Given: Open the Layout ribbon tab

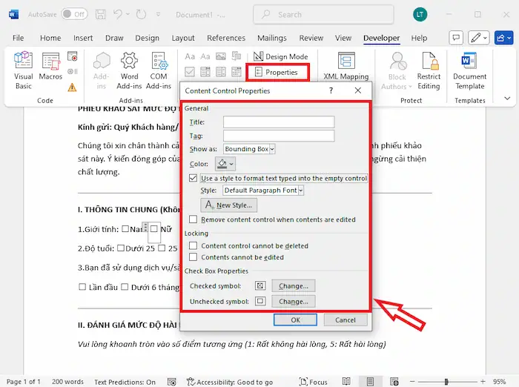Looking at the screenshot, I should point(183,38).
